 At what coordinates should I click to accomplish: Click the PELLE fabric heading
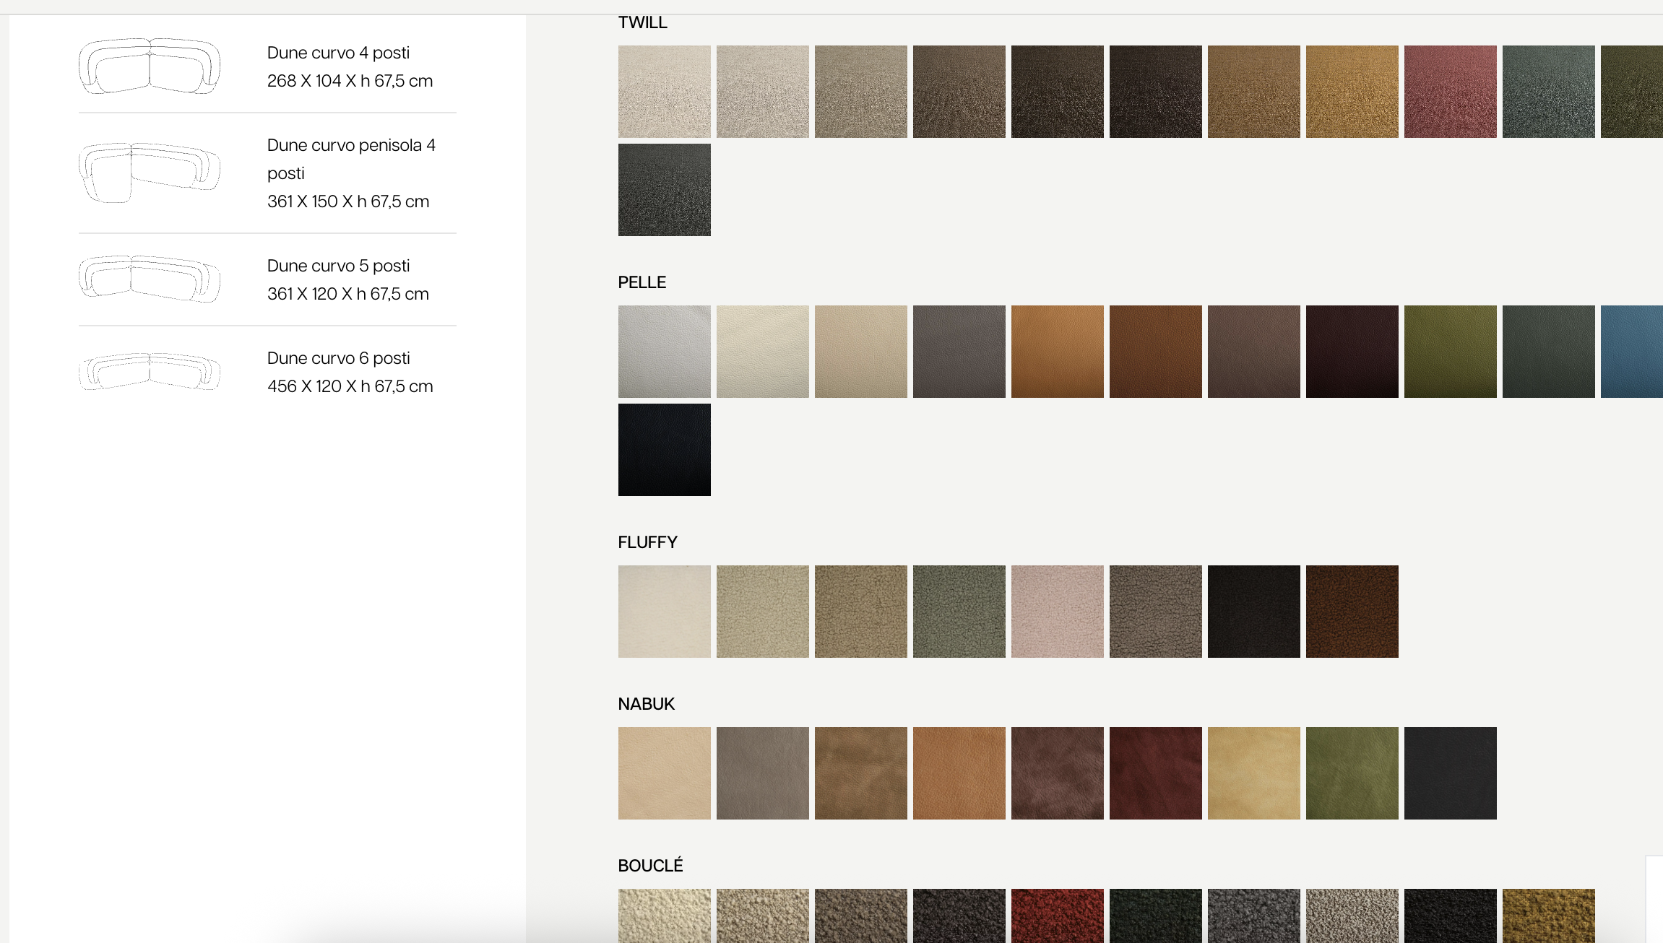[x=642, y=282]
